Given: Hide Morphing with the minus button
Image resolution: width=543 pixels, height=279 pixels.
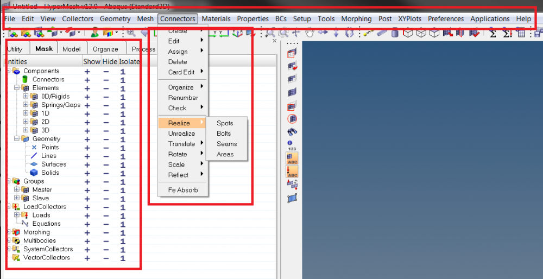Looking at the screenshot, I should 106,233.
